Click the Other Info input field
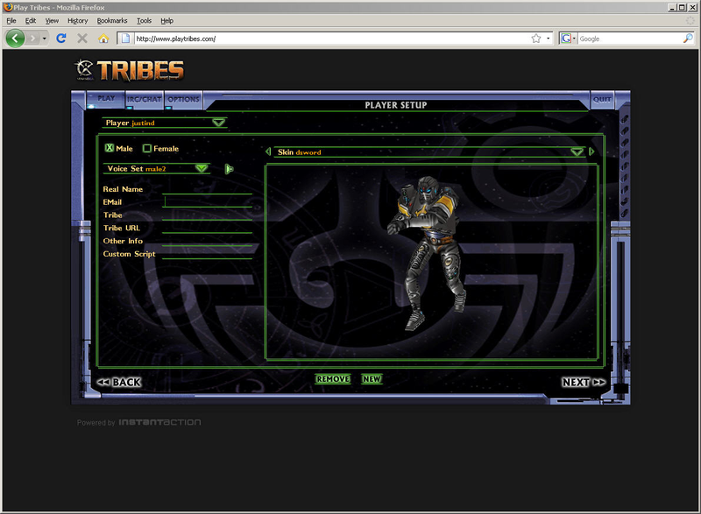Viewport: 701px width, 514px height. point(207,241)
